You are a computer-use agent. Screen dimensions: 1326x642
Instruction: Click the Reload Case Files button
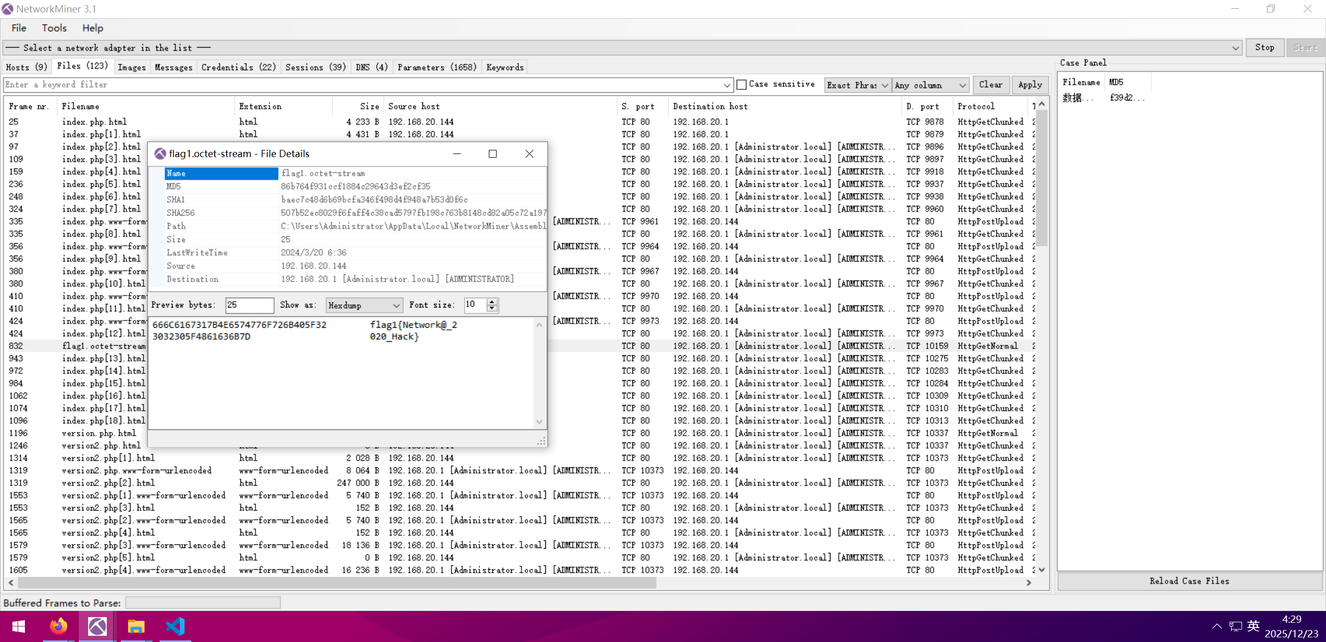click(1190, 581)
